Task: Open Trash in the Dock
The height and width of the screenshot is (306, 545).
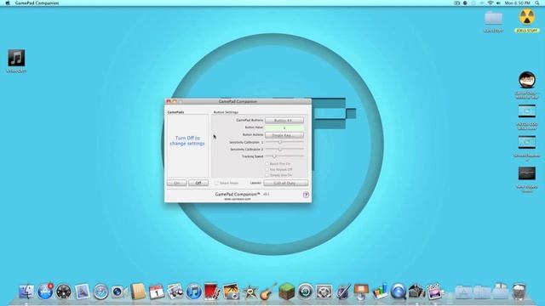Action: (519, 292)
